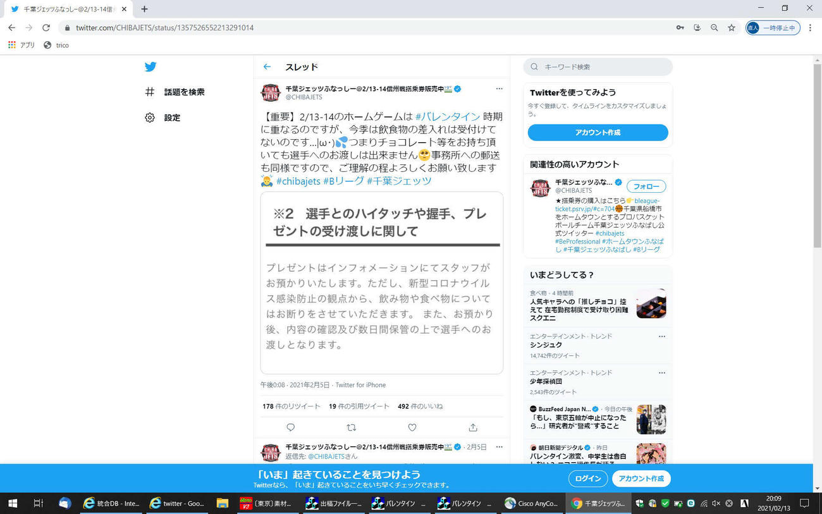Click retweet icon under tweet
The height and width of the screenshot is (514, 822).
click(x=352, y=427)
